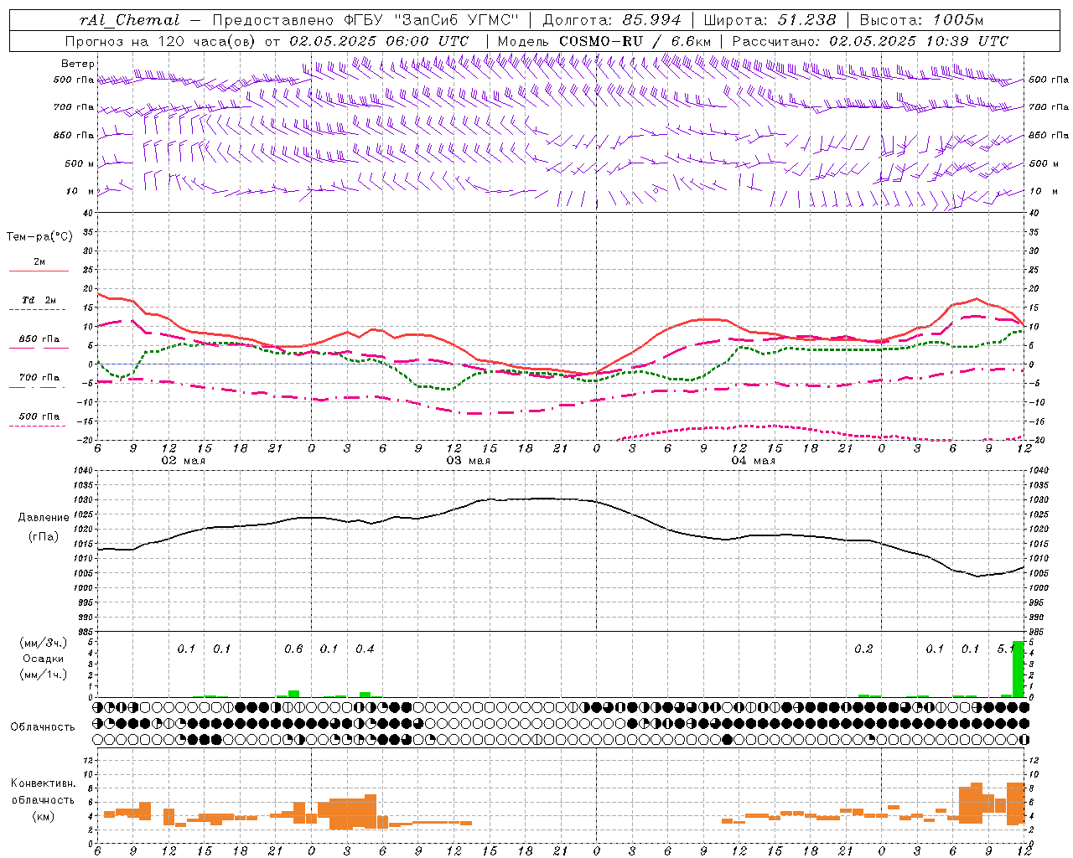Click the 03 мая date label
The width and height of the screenshot is (1073, 858).
coord(469,461)
